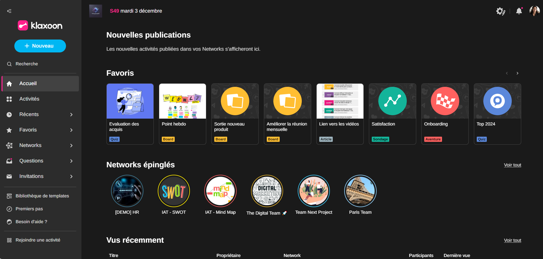The height and width of the screenshot is (259, 543).
Task: Click the Klaxoon logo
Action: click(40, 25)
